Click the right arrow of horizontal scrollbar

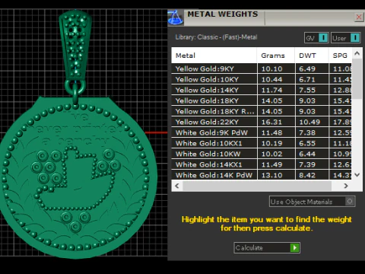pos(346,186)
